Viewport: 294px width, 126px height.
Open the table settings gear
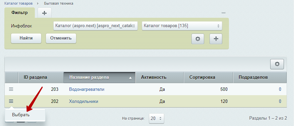pyautogui.click(x=277, y=64)
